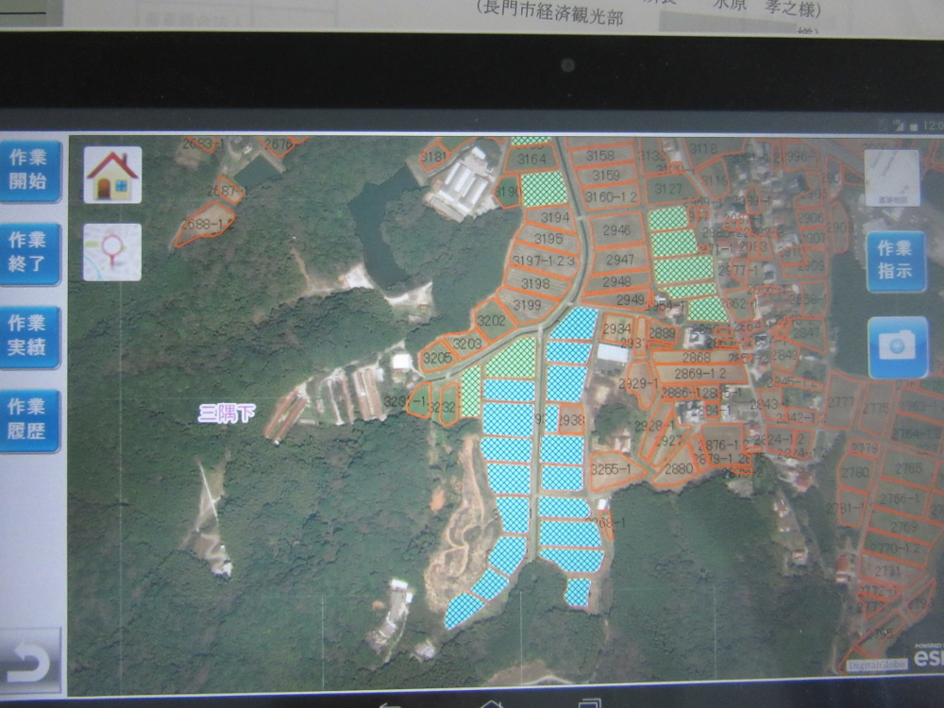944x708 pixels.
Task: Tap the Home house icon
Action: pyautogui.click(x=112, y=175)
